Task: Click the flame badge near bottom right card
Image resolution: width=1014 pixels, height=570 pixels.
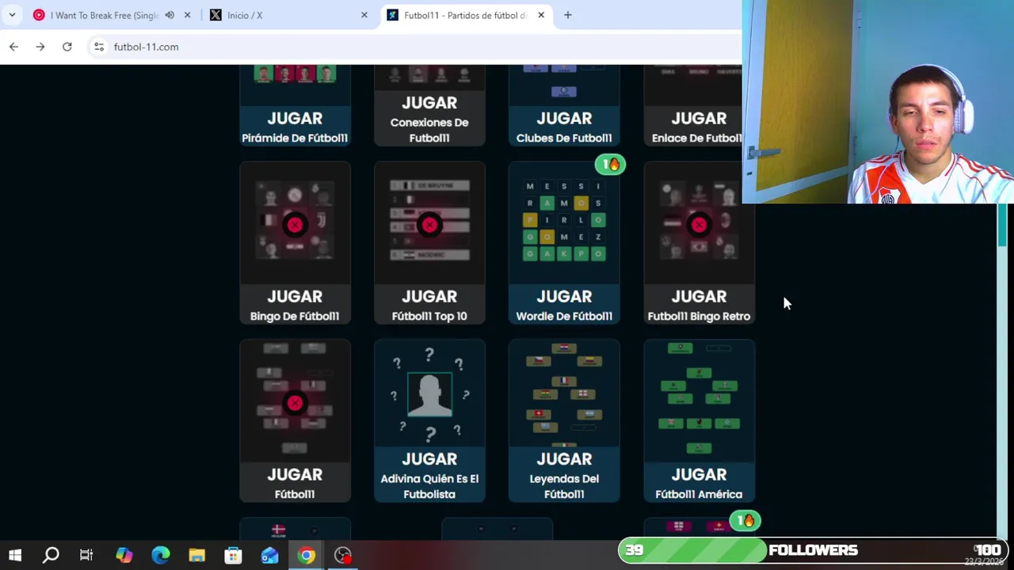Action: coord(745,521)
